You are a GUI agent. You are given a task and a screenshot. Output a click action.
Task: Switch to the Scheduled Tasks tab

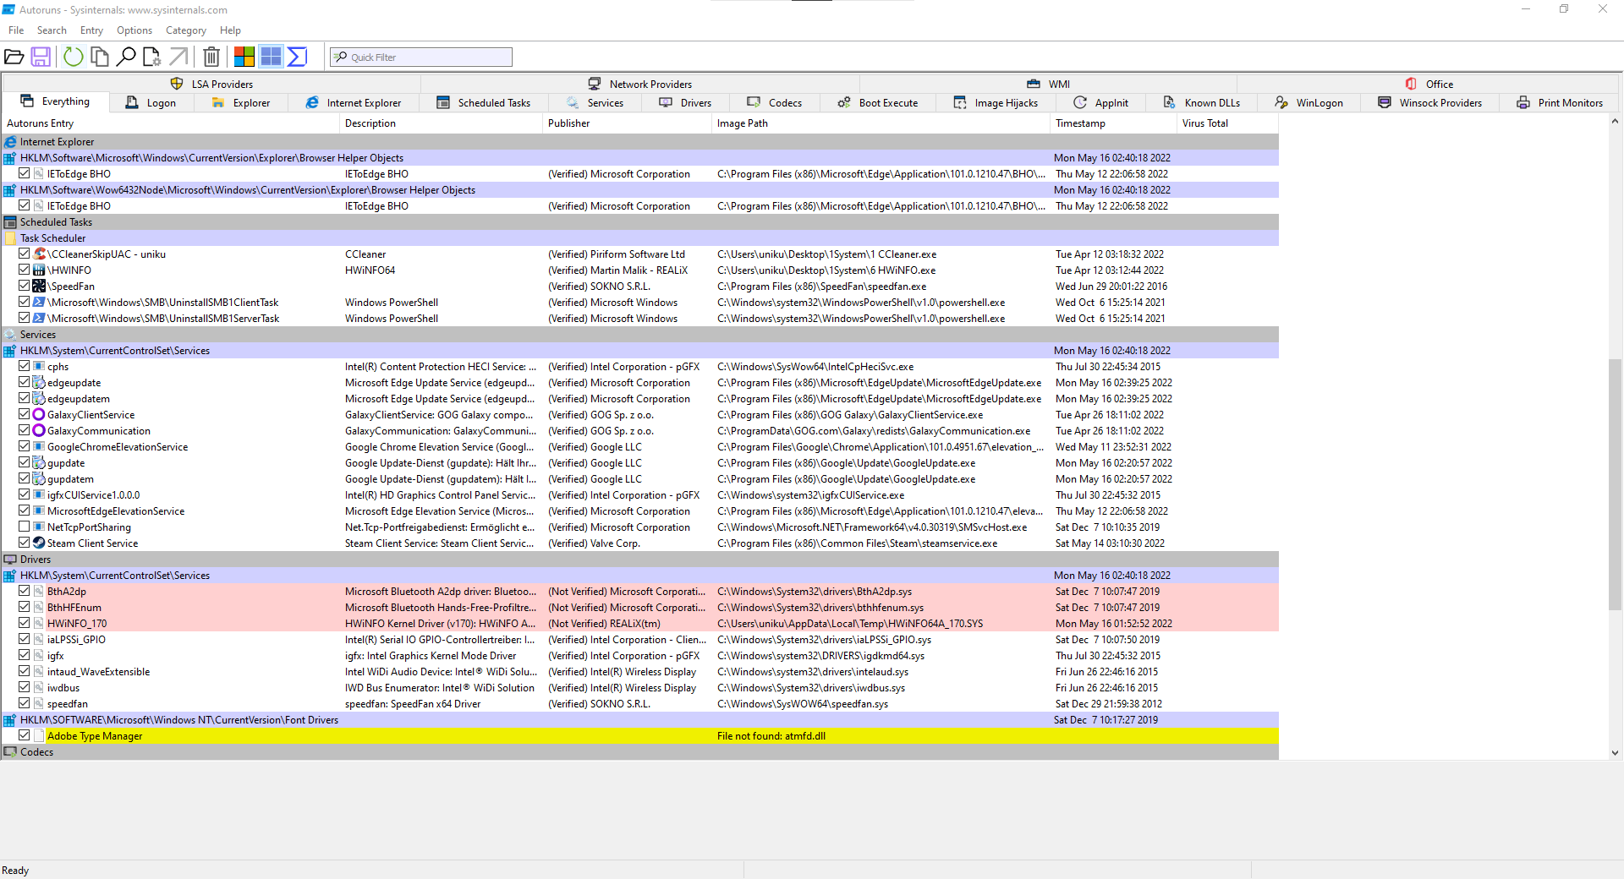point(485,103)
